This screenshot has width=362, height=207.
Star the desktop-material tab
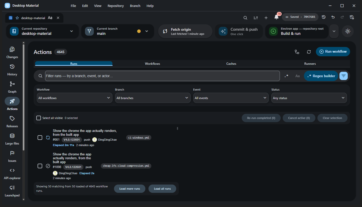click(x=17, y=18)
